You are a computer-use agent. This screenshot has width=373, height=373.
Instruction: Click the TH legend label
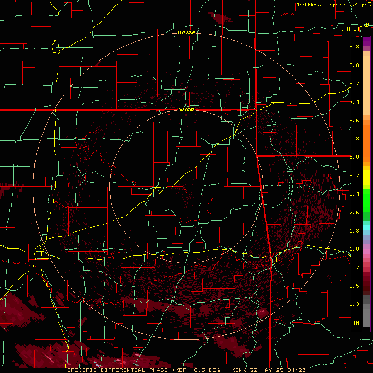pyautogui.click(x=356, y=323)
